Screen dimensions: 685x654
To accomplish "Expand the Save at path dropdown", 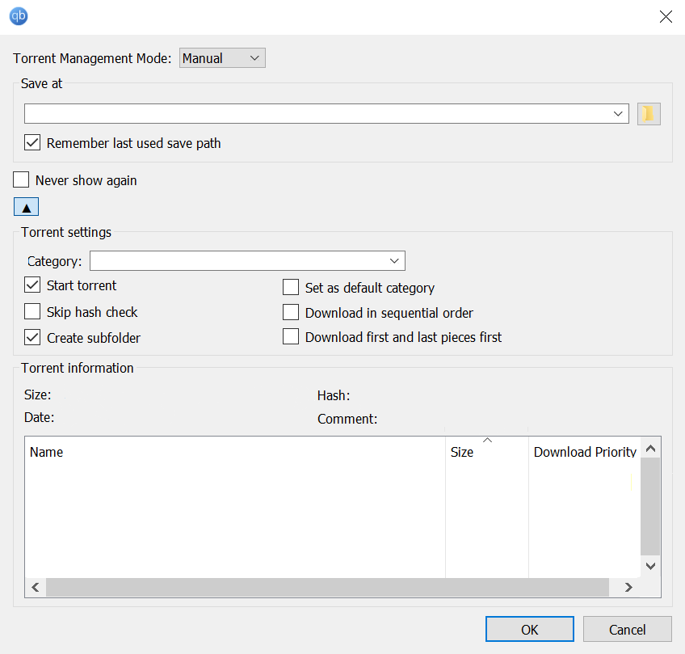I will [x=618, y=113].
